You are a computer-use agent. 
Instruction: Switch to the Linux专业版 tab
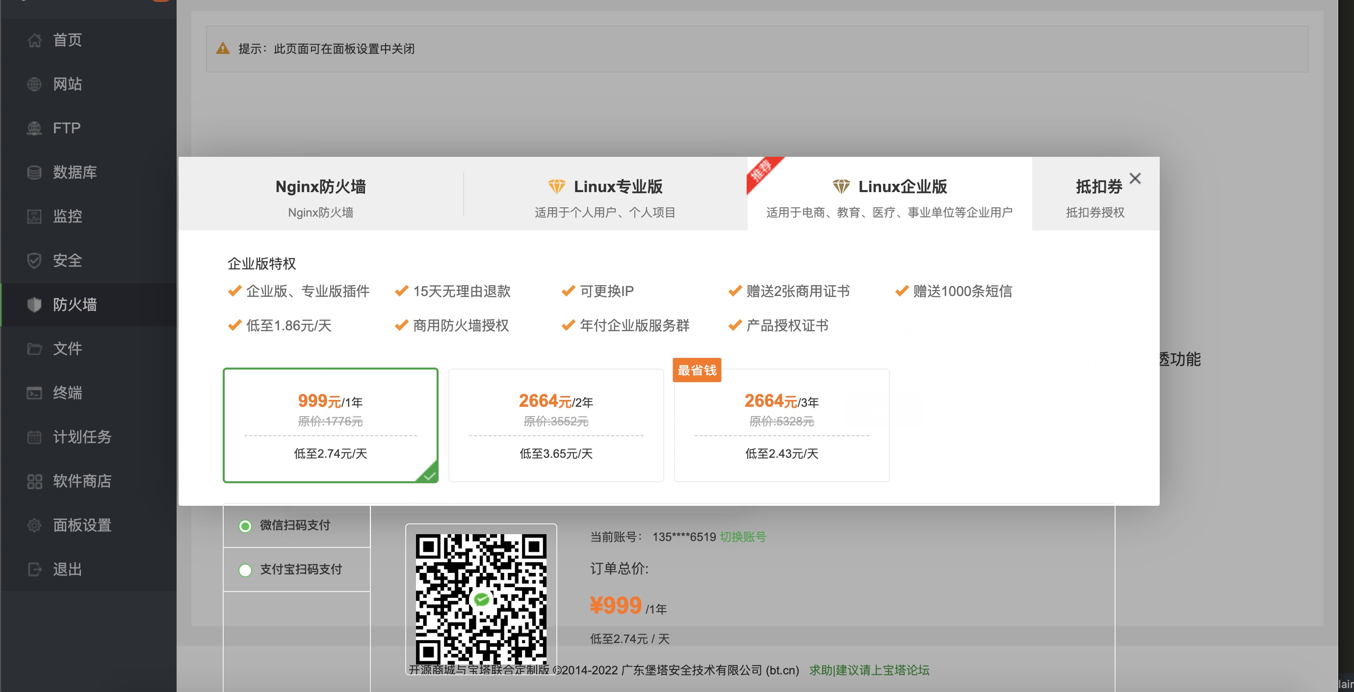(605, 194)
